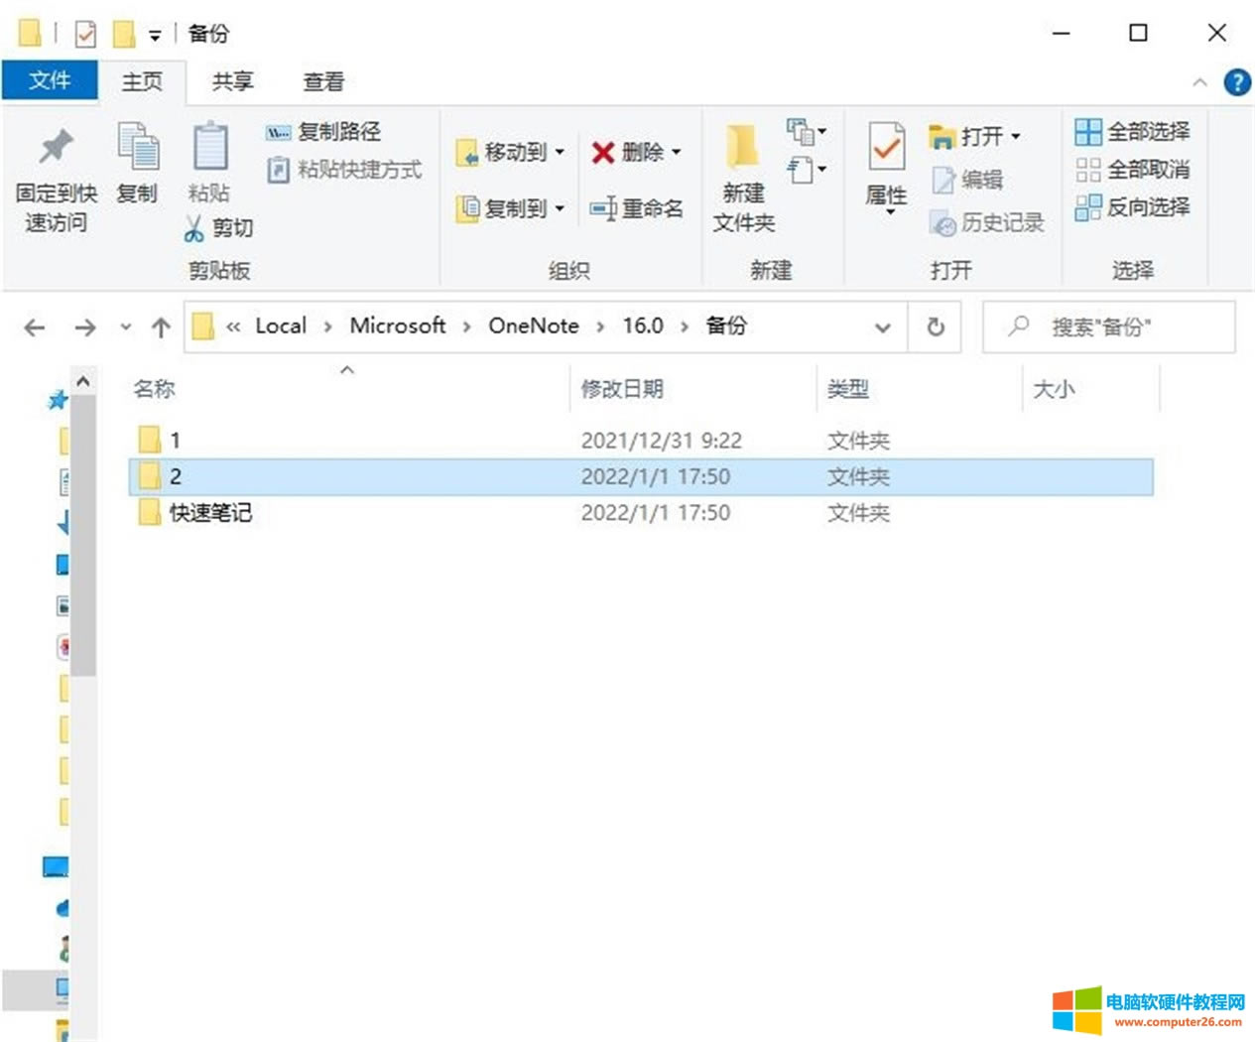
Task: Switch to the 查看 (View) ribbon tab
Action: tap(322, 81)
